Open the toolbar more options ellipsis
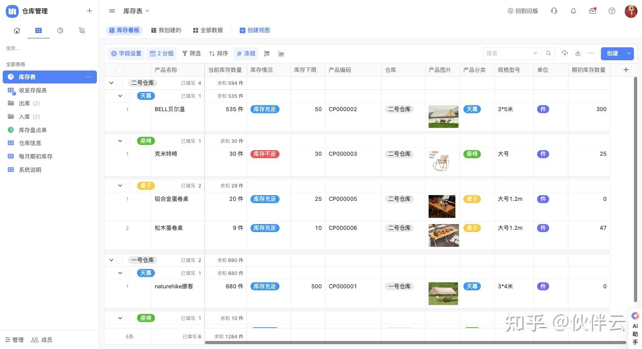 point(591,53)
